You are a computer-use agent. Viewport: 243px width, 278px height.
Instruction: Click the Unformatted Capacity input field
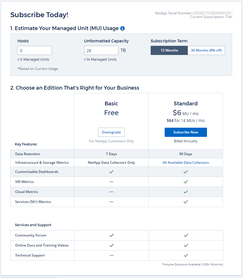101,50
